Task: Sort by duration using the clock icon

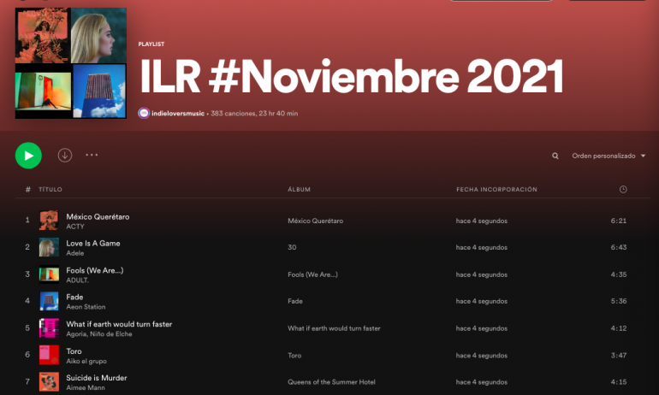Action: coord(623,189)
